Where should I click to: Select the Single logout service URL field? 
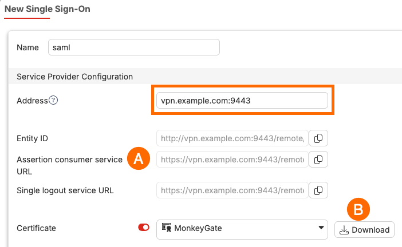[232, 190]
